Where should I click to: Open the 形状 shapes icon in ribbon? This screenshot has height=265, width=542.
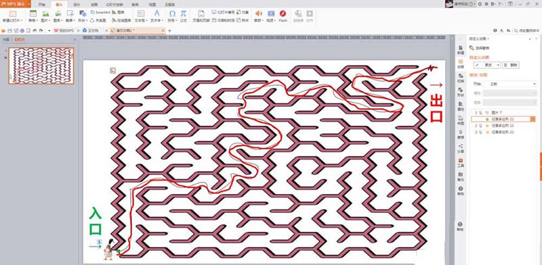[83, 14]
